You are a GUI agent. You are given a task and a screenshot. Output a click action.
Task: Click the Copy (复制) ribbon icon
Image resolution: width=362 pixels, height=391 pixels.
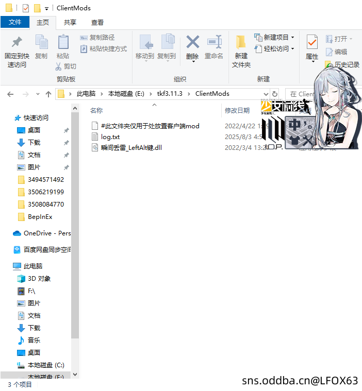click(41, 42)
